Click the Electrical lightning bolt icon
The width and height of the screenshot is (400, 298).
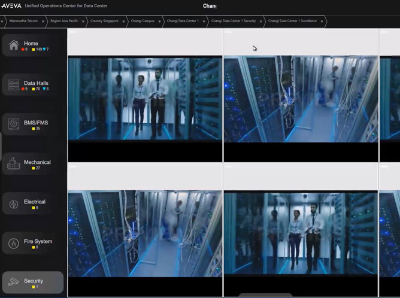[13, 203]
